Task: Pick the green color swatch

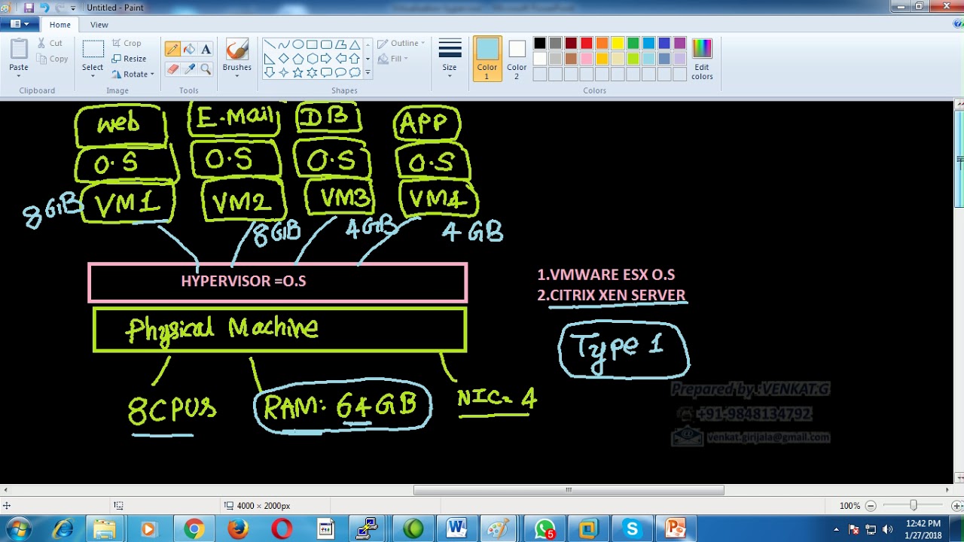Action: 633,44
